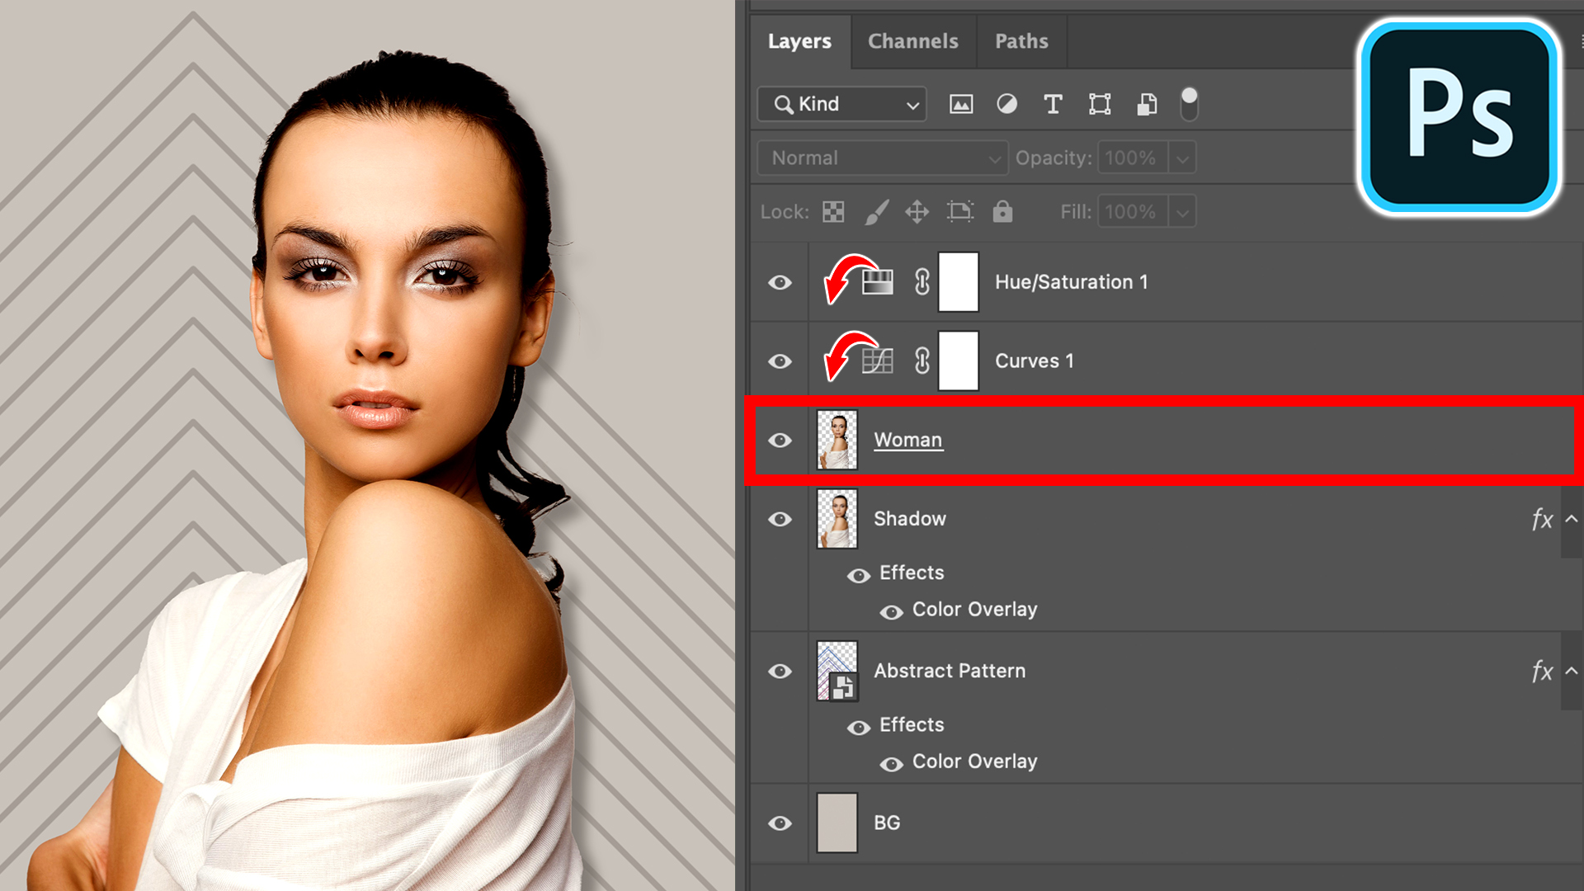Viewport: 1584px width, 891px height.
Task: Click the move lock icon in the toolbar
Action: 917,211
